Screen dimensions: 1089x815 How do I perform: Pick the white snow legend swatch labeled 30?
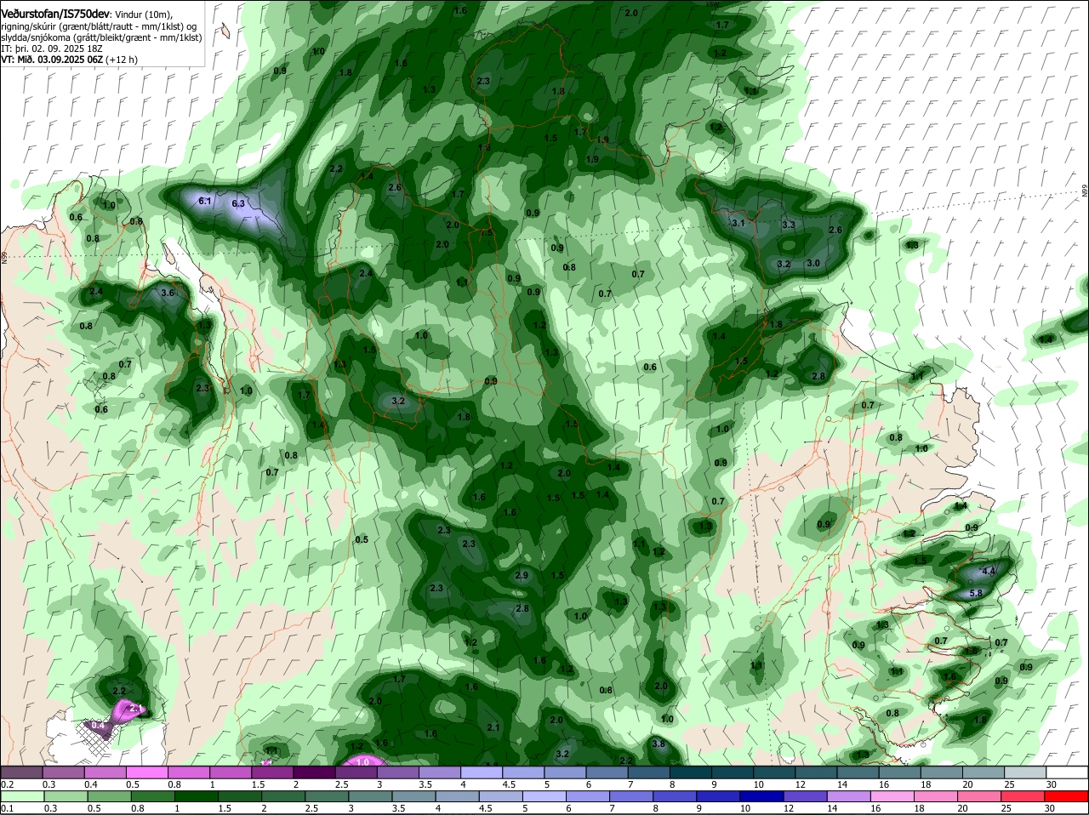(1067, 772)
